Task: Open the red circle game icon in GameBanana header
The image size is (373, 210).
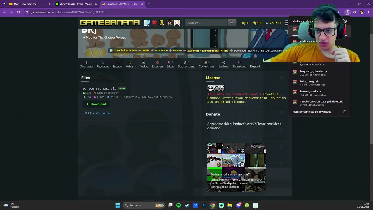Action: (x=155, y=23)
